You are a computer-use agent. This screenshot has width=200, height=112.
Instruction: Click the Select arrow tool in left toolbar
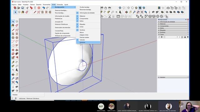(x=13, y=21)
